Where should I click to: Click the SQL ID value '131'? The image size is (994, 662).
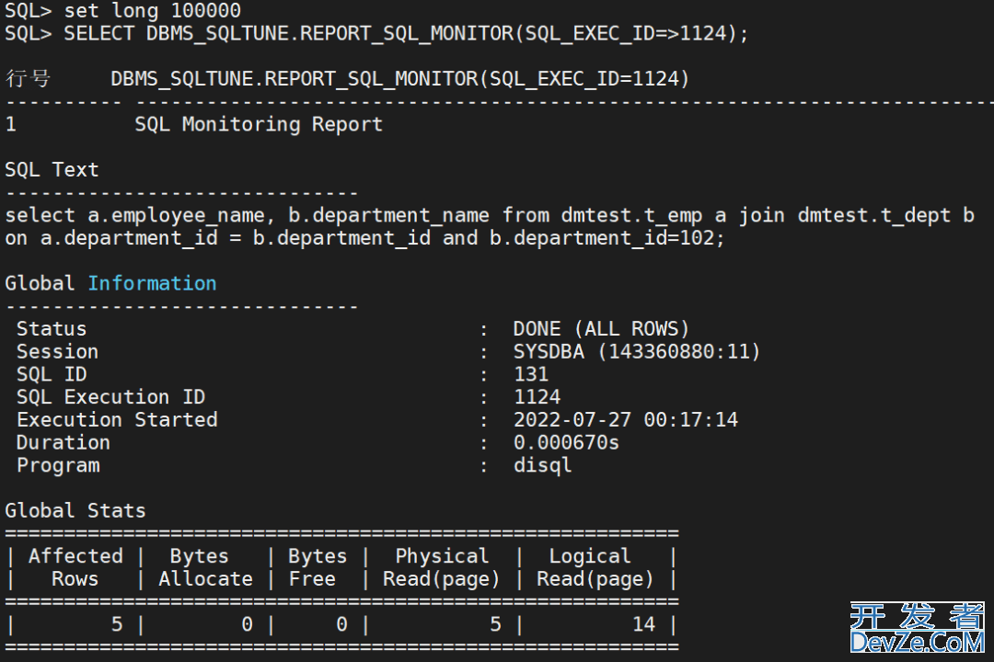coord(531,374)
